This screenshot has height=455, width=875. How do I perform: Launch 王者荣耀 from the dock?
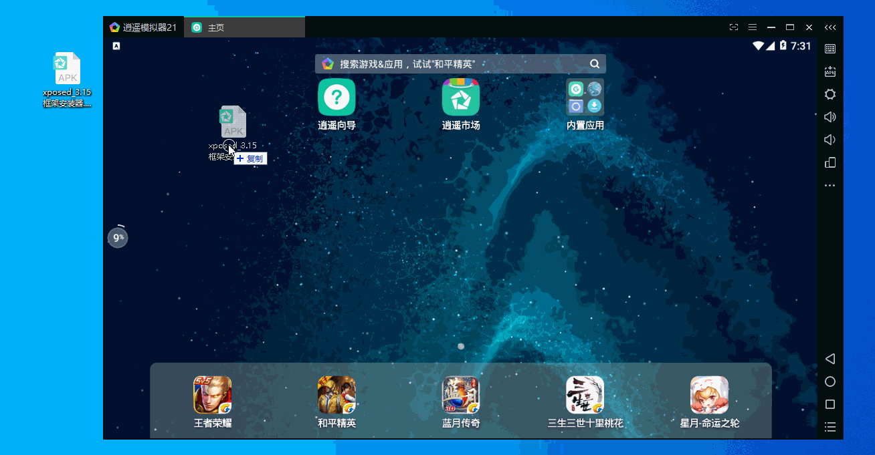click(213, 402)
